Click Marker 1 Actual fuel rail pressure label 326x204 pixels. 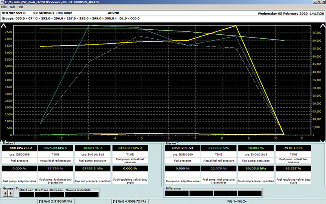55,161
